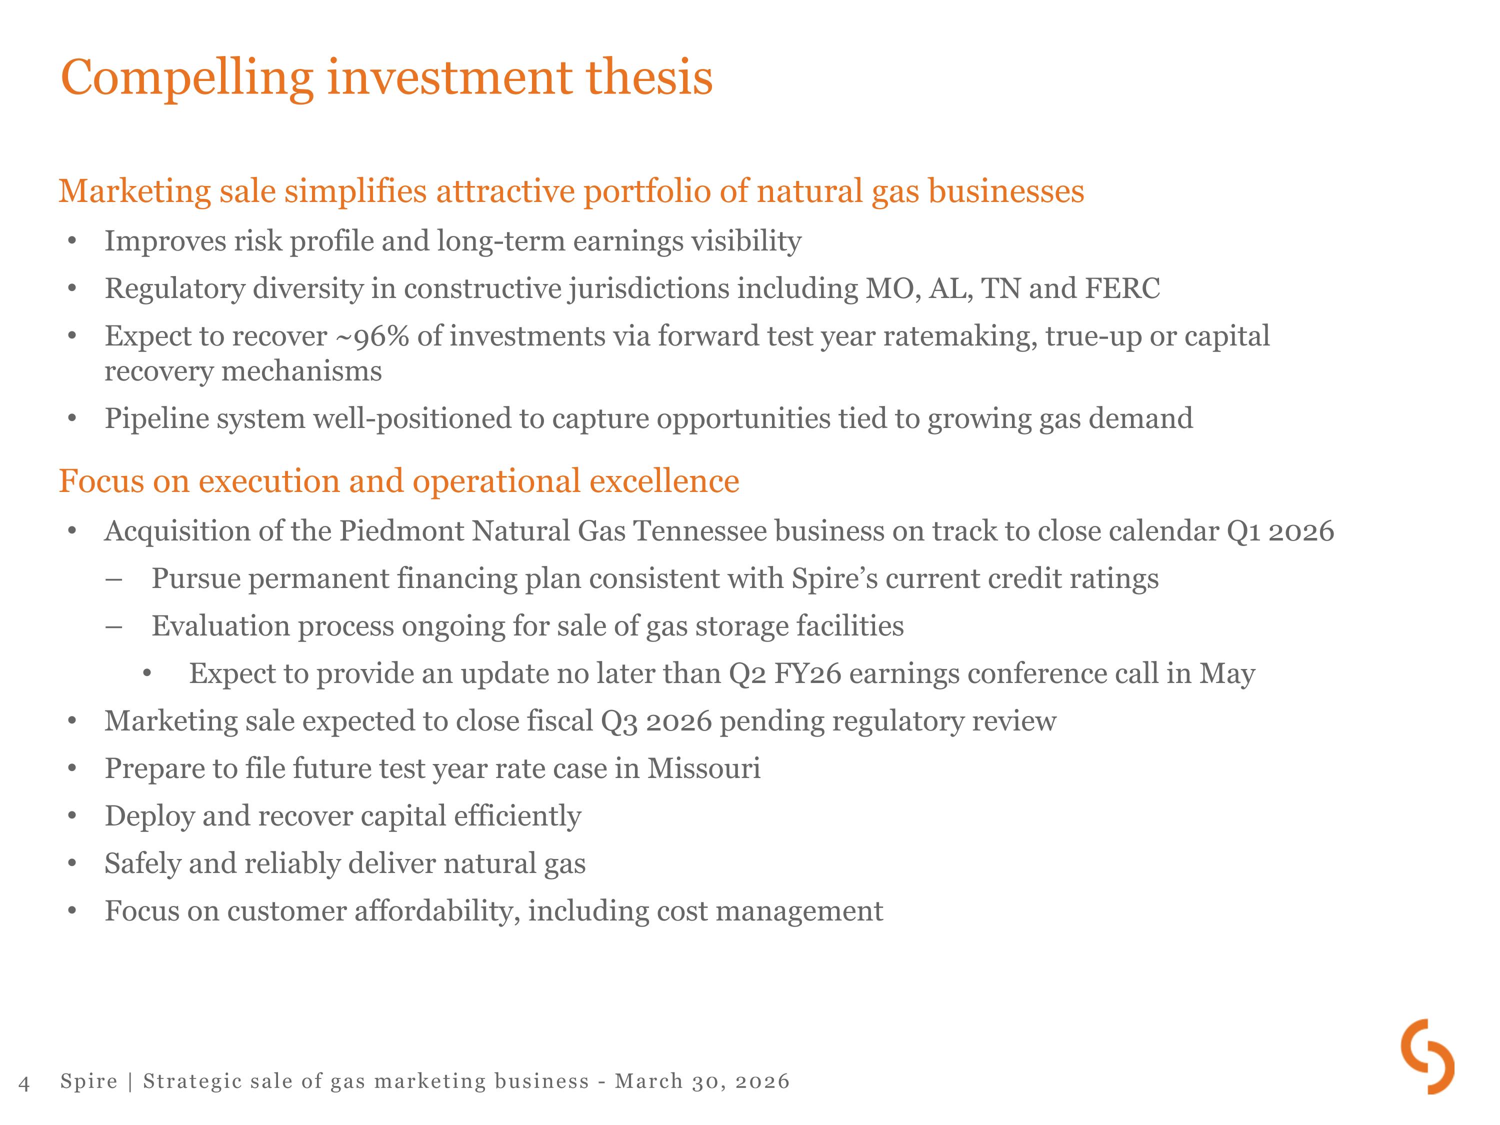Click 'Safely and reliably deliver natural gas'
The width and height of the screenshot is (1500, 1125).
pos(344,863)
